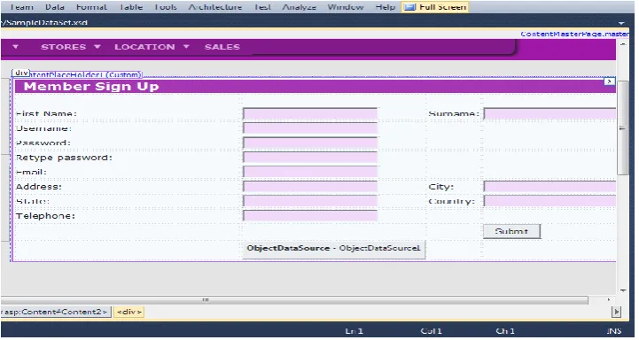Viewport: 639px width, 340px height.
Task: Click in the Telephone text box
Action: pos(310,215)
